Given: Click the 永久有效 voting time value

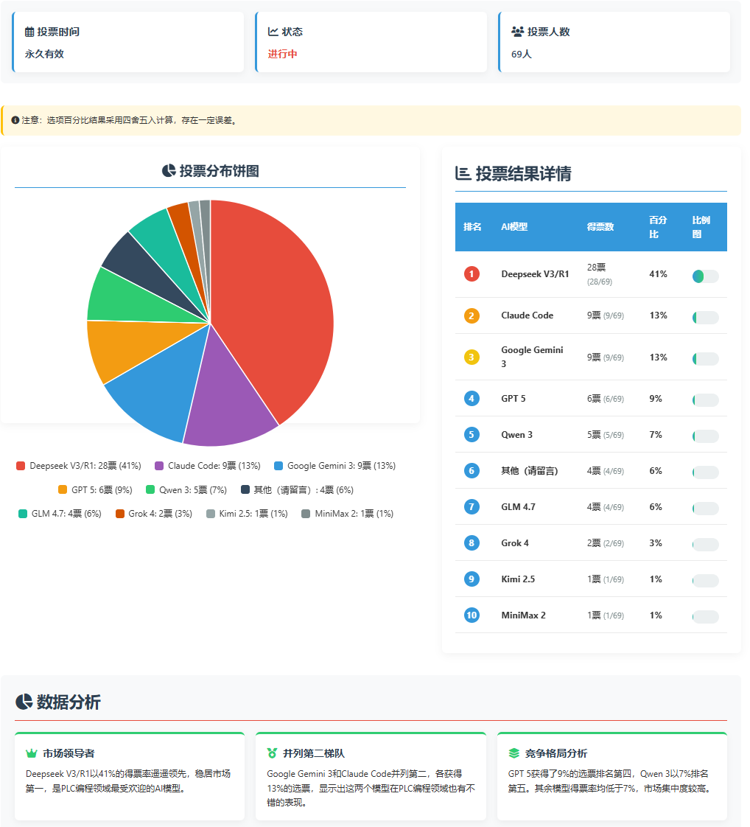Looking at the screenshot, I should click(x=44, y=54).
